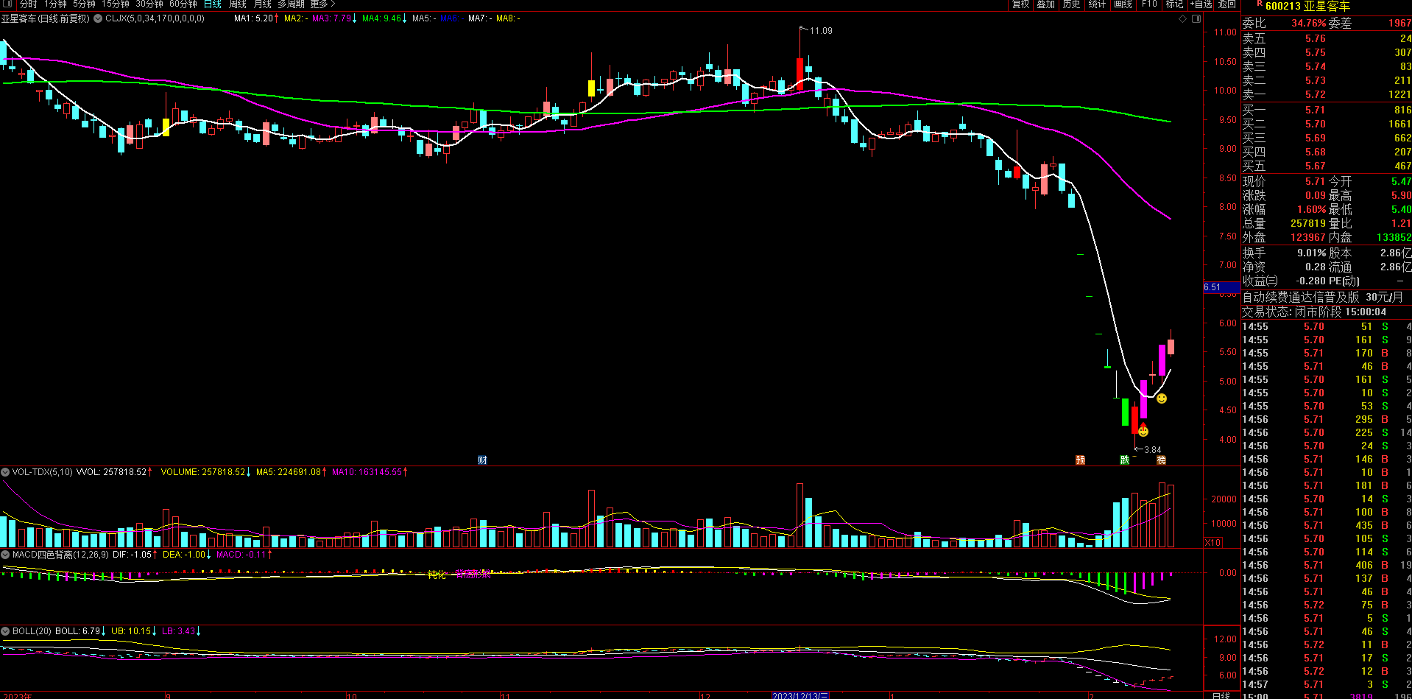Click the 标记 mark button
Screen dimensions: 1412x699
pyautogui.click(x=1174, y=4)
